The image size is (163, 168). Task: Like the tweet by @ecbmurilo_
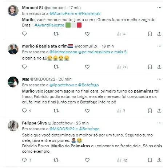(x=87, y=67)
